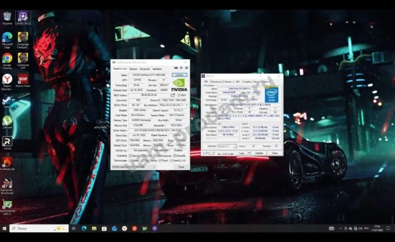Open the Socket selection dropdown in CPU-Z
The height and width of the screenshot is (242, 395).
point(227,146)
